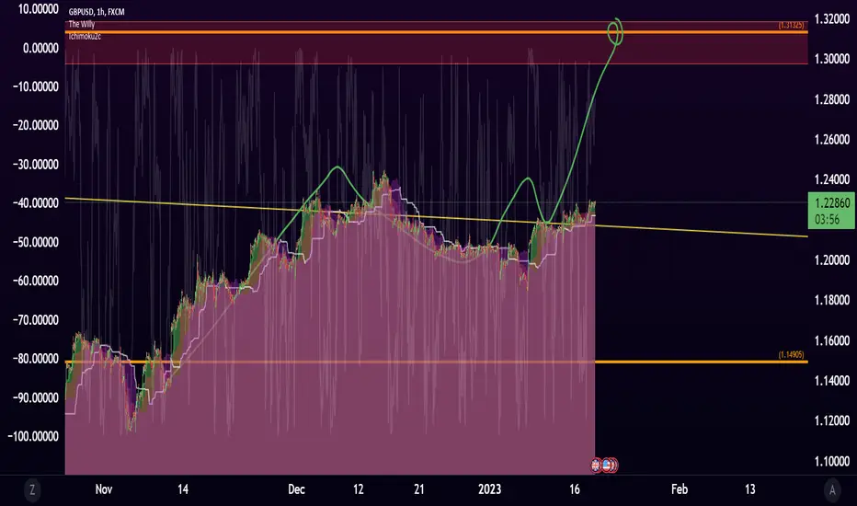This screenshot has height=506, width=857.
Task: Click the Feb date label on time axis
Action: coord(680,489)
